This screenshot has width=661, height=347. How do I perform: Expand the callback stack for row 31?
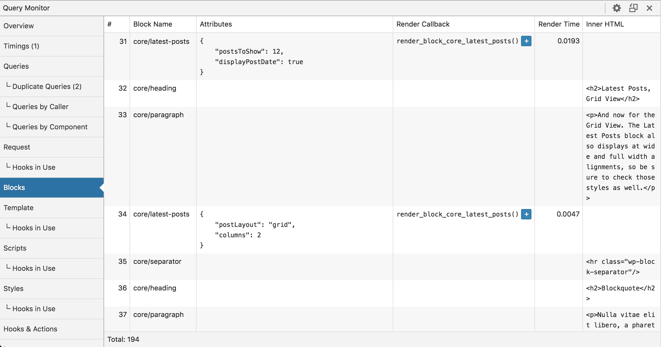click(x=526, y=41)
